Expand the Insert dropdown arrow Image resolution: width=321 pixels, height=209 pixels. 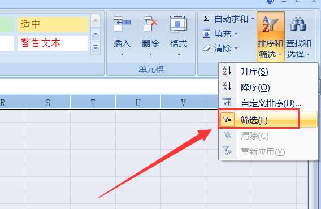point(122,54)
